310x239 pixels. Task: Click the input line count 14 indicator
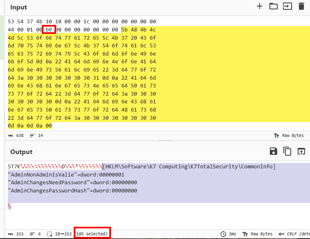[37, 135]
